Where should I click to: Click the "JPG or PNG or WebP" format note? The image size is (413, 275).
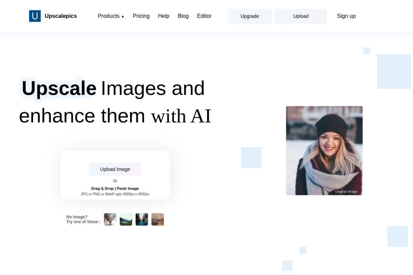coord(115,194)
